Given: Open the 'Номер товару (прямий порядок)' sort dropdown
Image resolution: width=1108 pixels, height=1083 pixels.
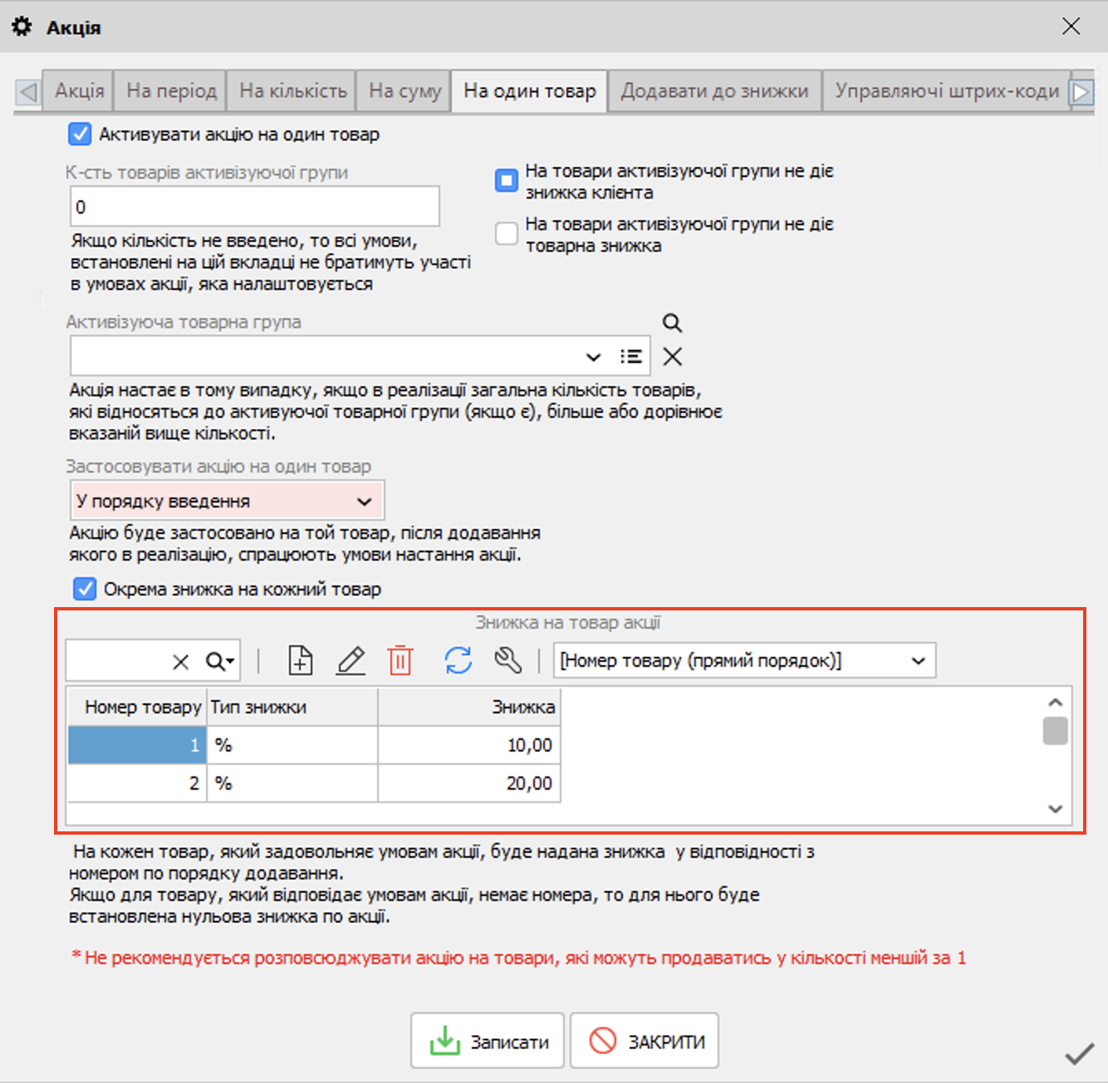Looking at the screenshot, I should point(918,661).
